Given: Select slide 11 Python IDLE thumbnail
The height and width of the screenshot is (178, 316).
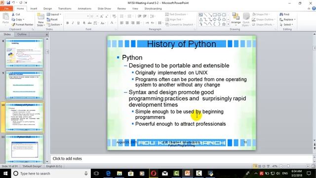Looking at the screenshot, I should click(x=24, y=149).
